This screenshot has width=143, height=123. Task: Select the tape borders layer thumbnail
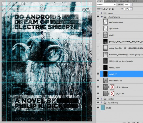pyautogui.click(x=105, y=28)
